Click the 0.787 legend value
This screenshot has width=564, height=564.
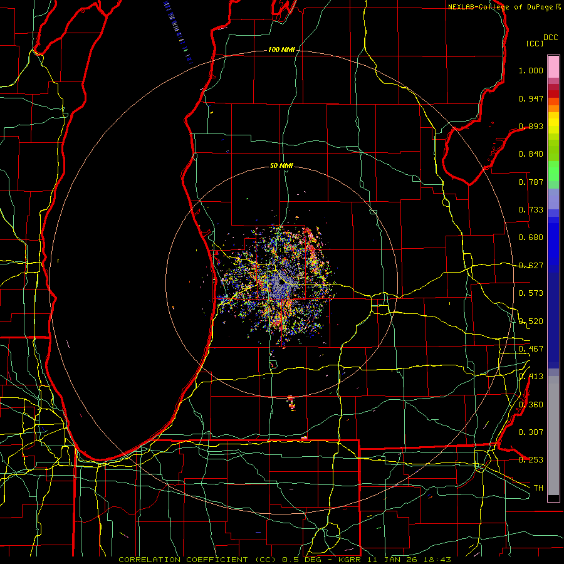(x=531, y=182)
